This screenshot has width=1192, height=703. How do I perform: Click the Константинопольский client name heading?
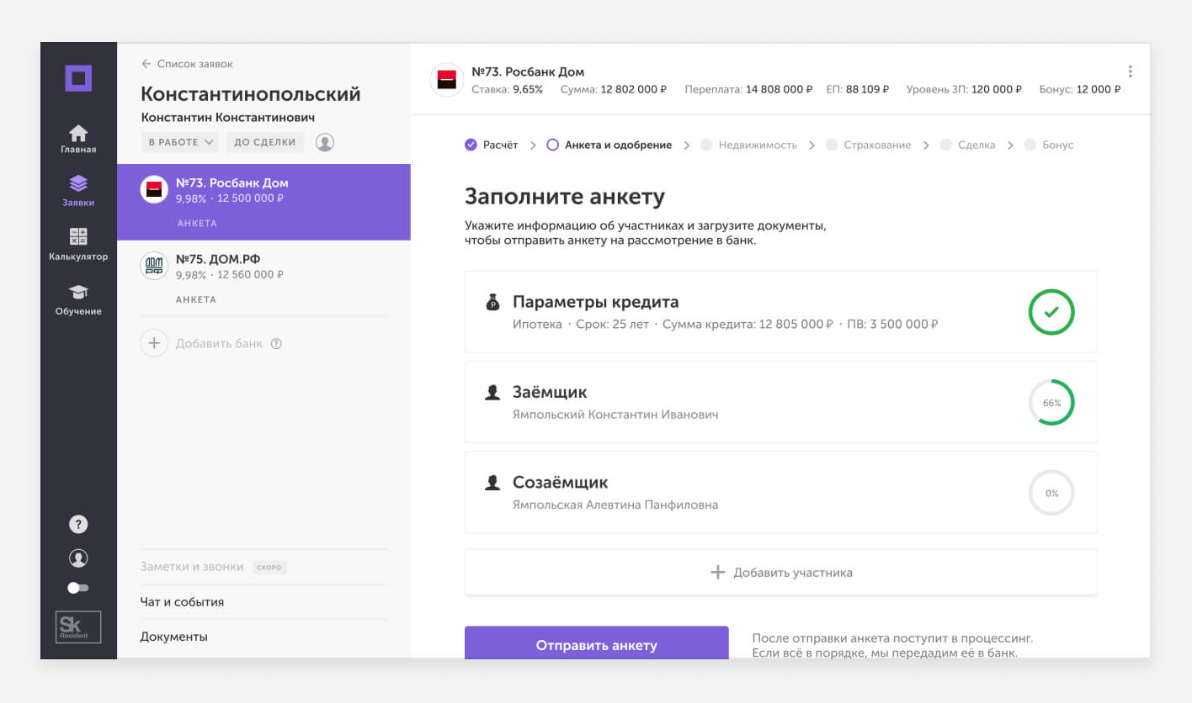(251, 94)
